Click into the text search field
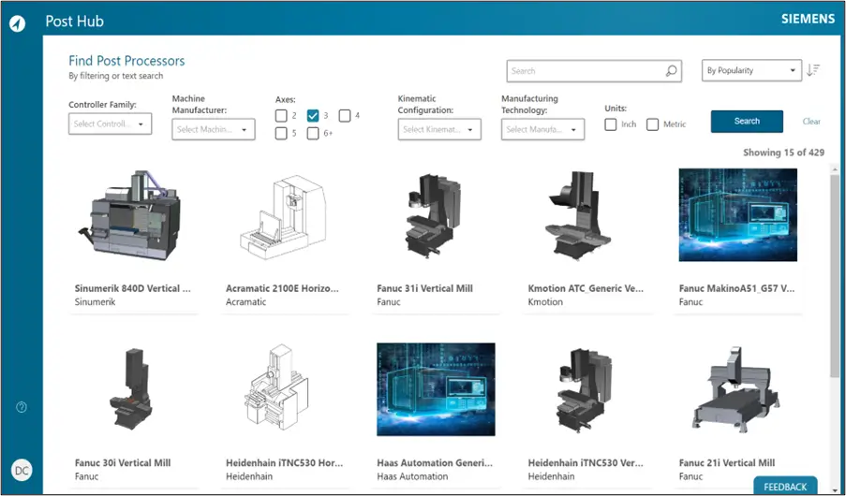Image resolution: width=846 pixels, height=496 pixels. pyautogui.click(x=594, y=70)
